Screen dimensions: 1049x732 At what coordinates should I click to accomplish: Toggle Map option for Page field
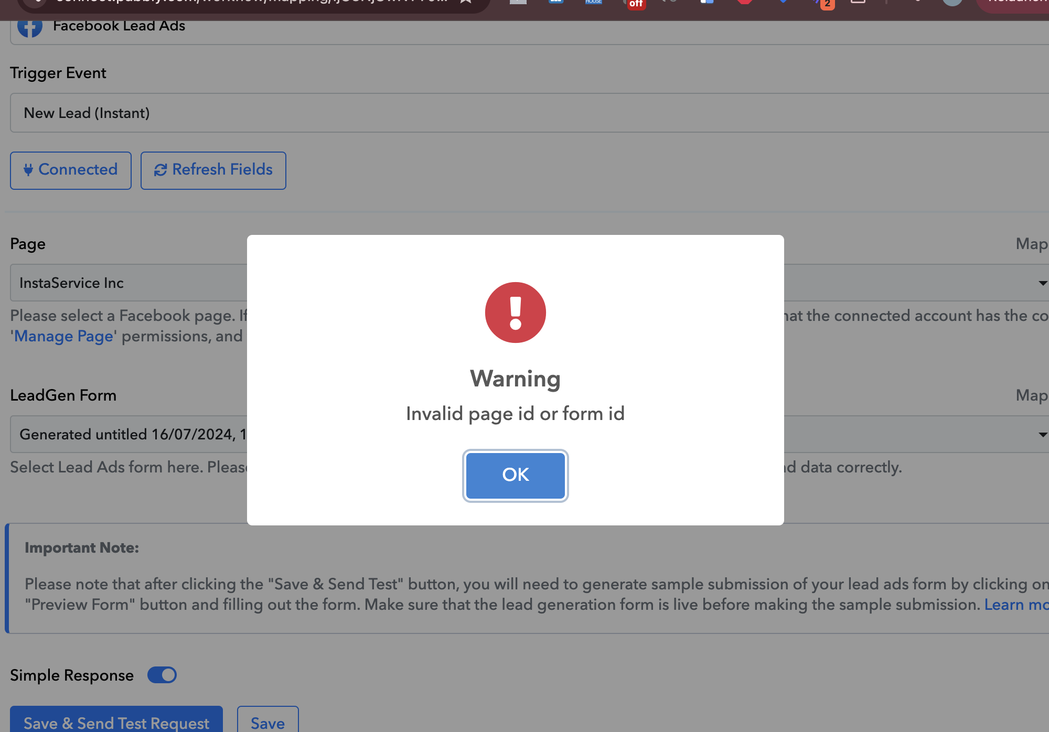[1032, 244]
